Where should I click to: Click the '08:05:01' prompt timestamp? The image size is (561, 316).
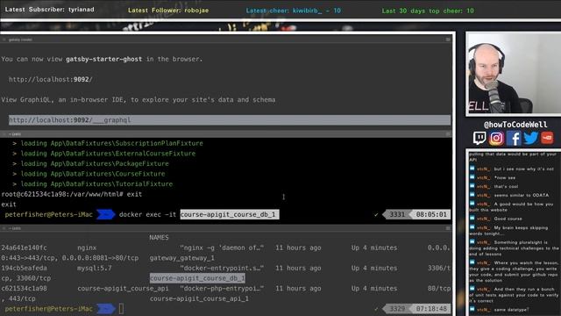(x=431, y=214)
